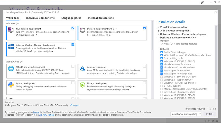Open the Installation locations tab
The width and height of the screenshot is (221, 123).
point(101,18)
